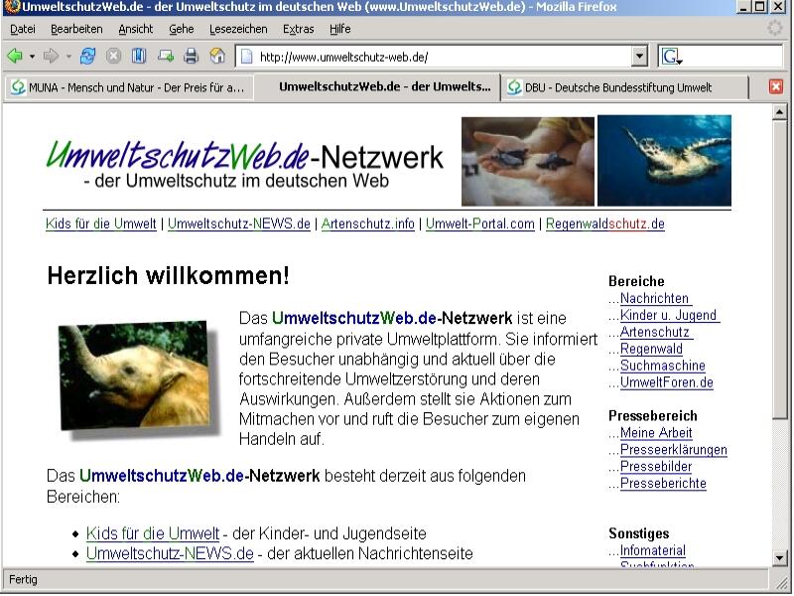
Task: Click the page scrollbar down arrow
Action: (x=779, y=557)
